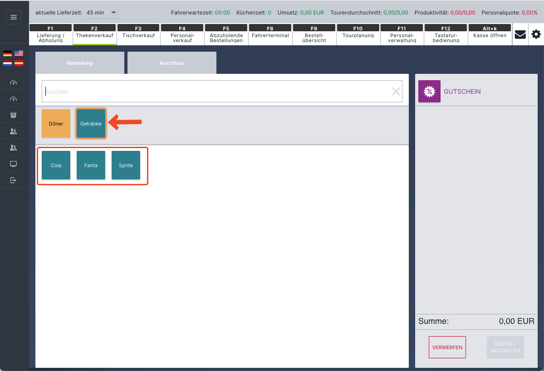Click the aktuelle Lieferzeit label
This screenshot has width=544, height=371.
59,13
